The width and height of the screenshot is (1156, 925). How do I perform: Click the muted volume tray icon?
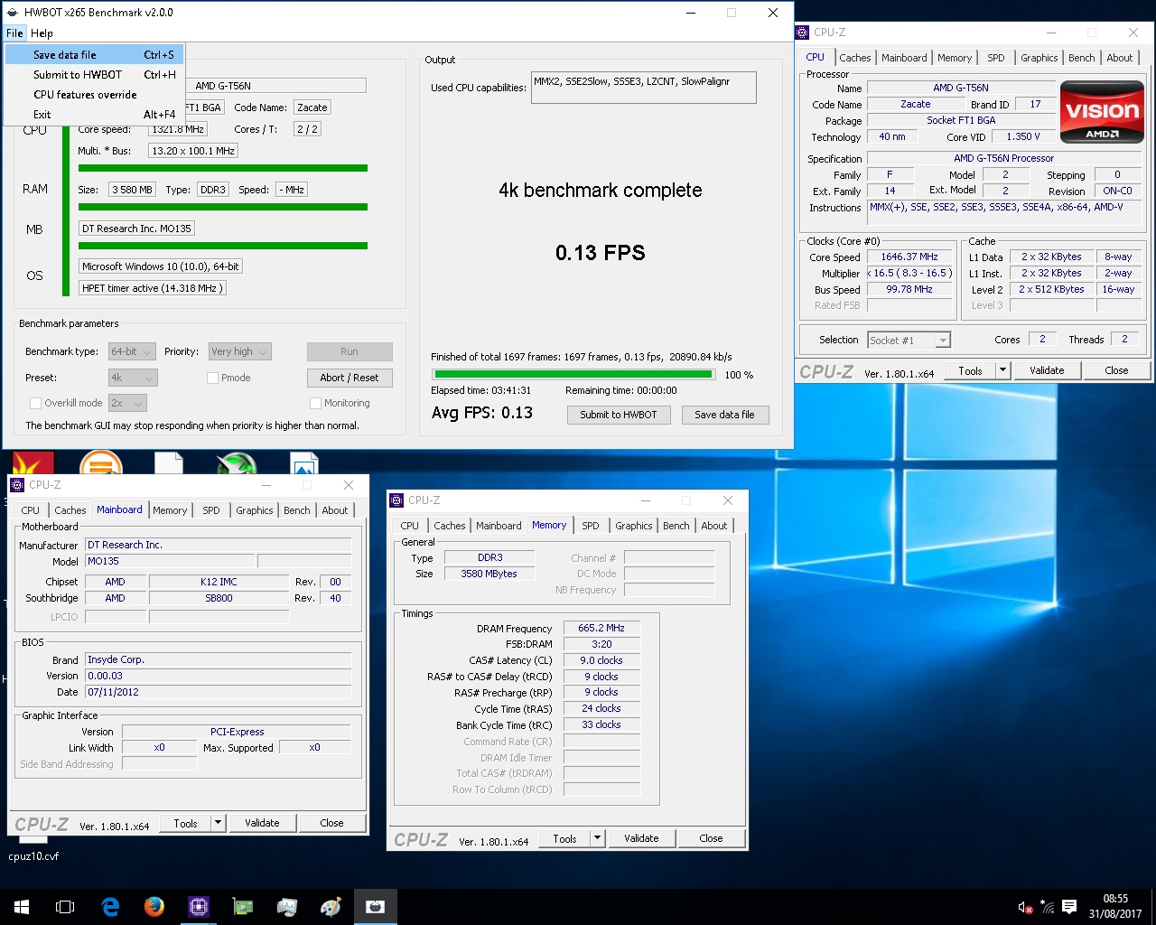click(1025, 907)
